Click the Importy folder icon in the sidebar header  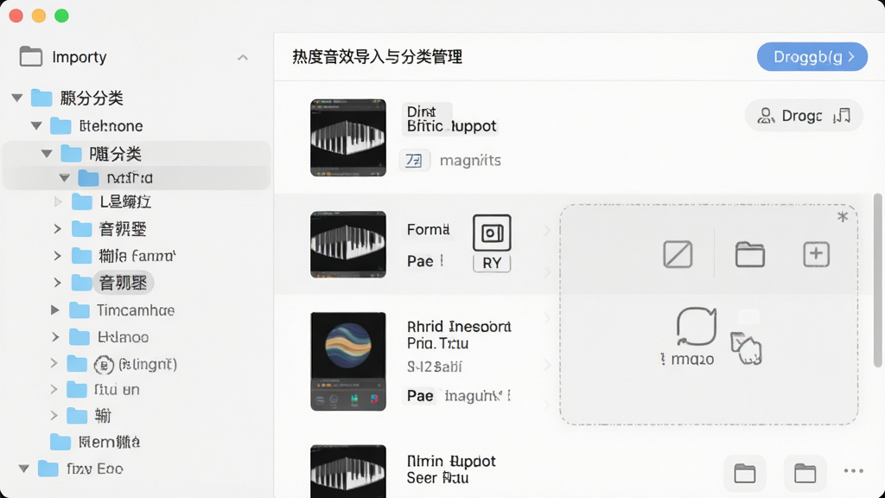(x=30, y=56)
